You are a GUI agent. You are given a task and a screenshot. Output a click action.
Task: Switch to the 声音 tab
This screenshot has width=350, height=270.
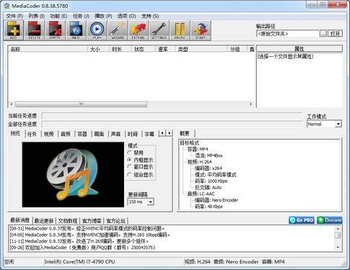(x=115, y=134)
